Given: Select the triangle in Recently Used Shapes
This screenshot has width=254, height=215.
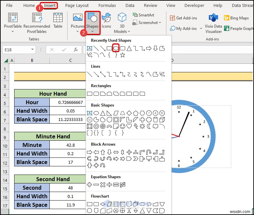Looking at the screenshot, I should 129,48.
